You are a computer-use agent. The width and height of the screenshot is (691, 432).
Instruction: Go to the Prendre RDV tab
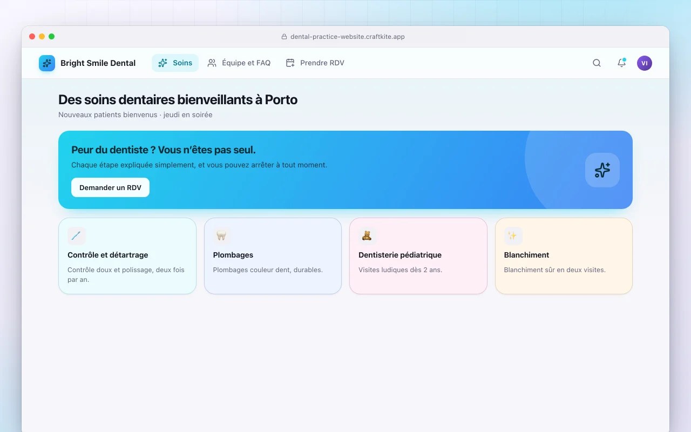coord(315,63)
